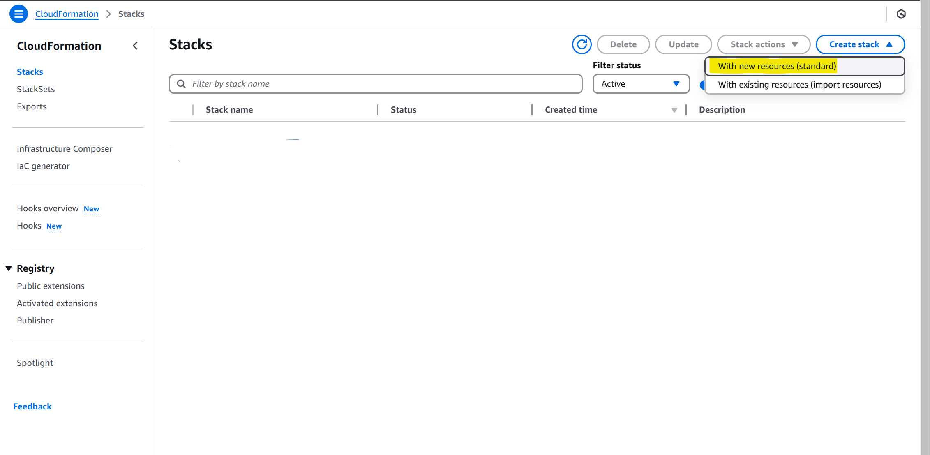Viewport: 930px width, 455px height.
Task: Click the Update button
Action: tap(683, 44)
